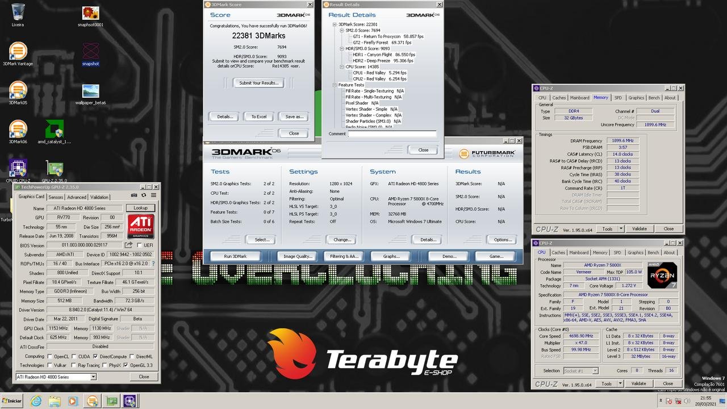The width and height of the screenshot is (727, 409).
Task: Toggle the OpenCL computing checkbox
Action: 49,356
